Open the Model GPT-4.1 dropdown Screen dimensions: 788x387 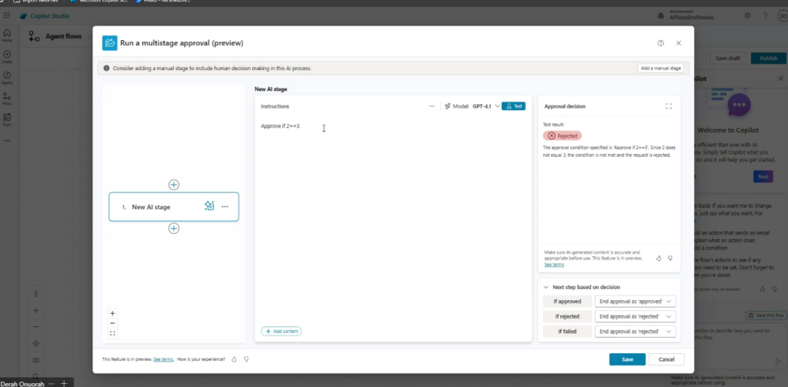pos(472,106)
